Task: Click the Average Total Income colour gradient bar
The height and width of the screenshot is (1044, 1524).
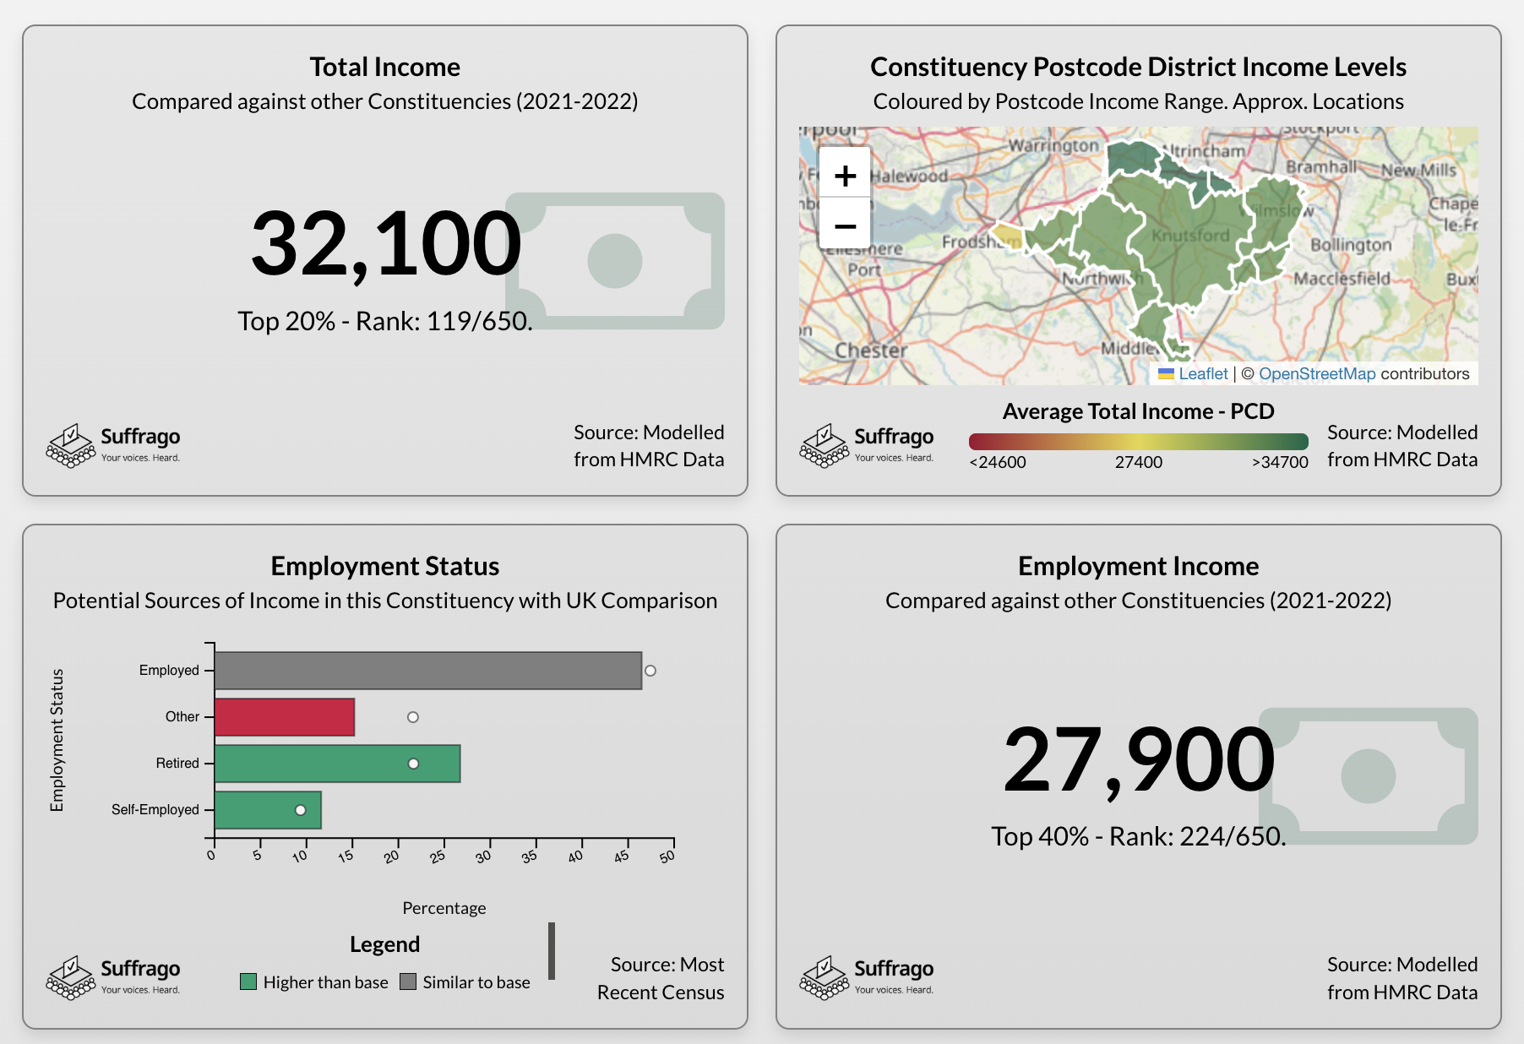Action: click(1139, 441)
